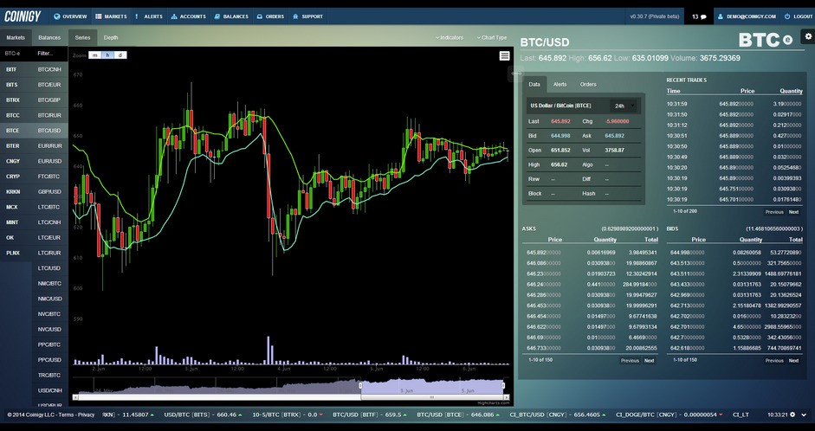Open the chat messages bubble icon

click(x=703, y=17)
